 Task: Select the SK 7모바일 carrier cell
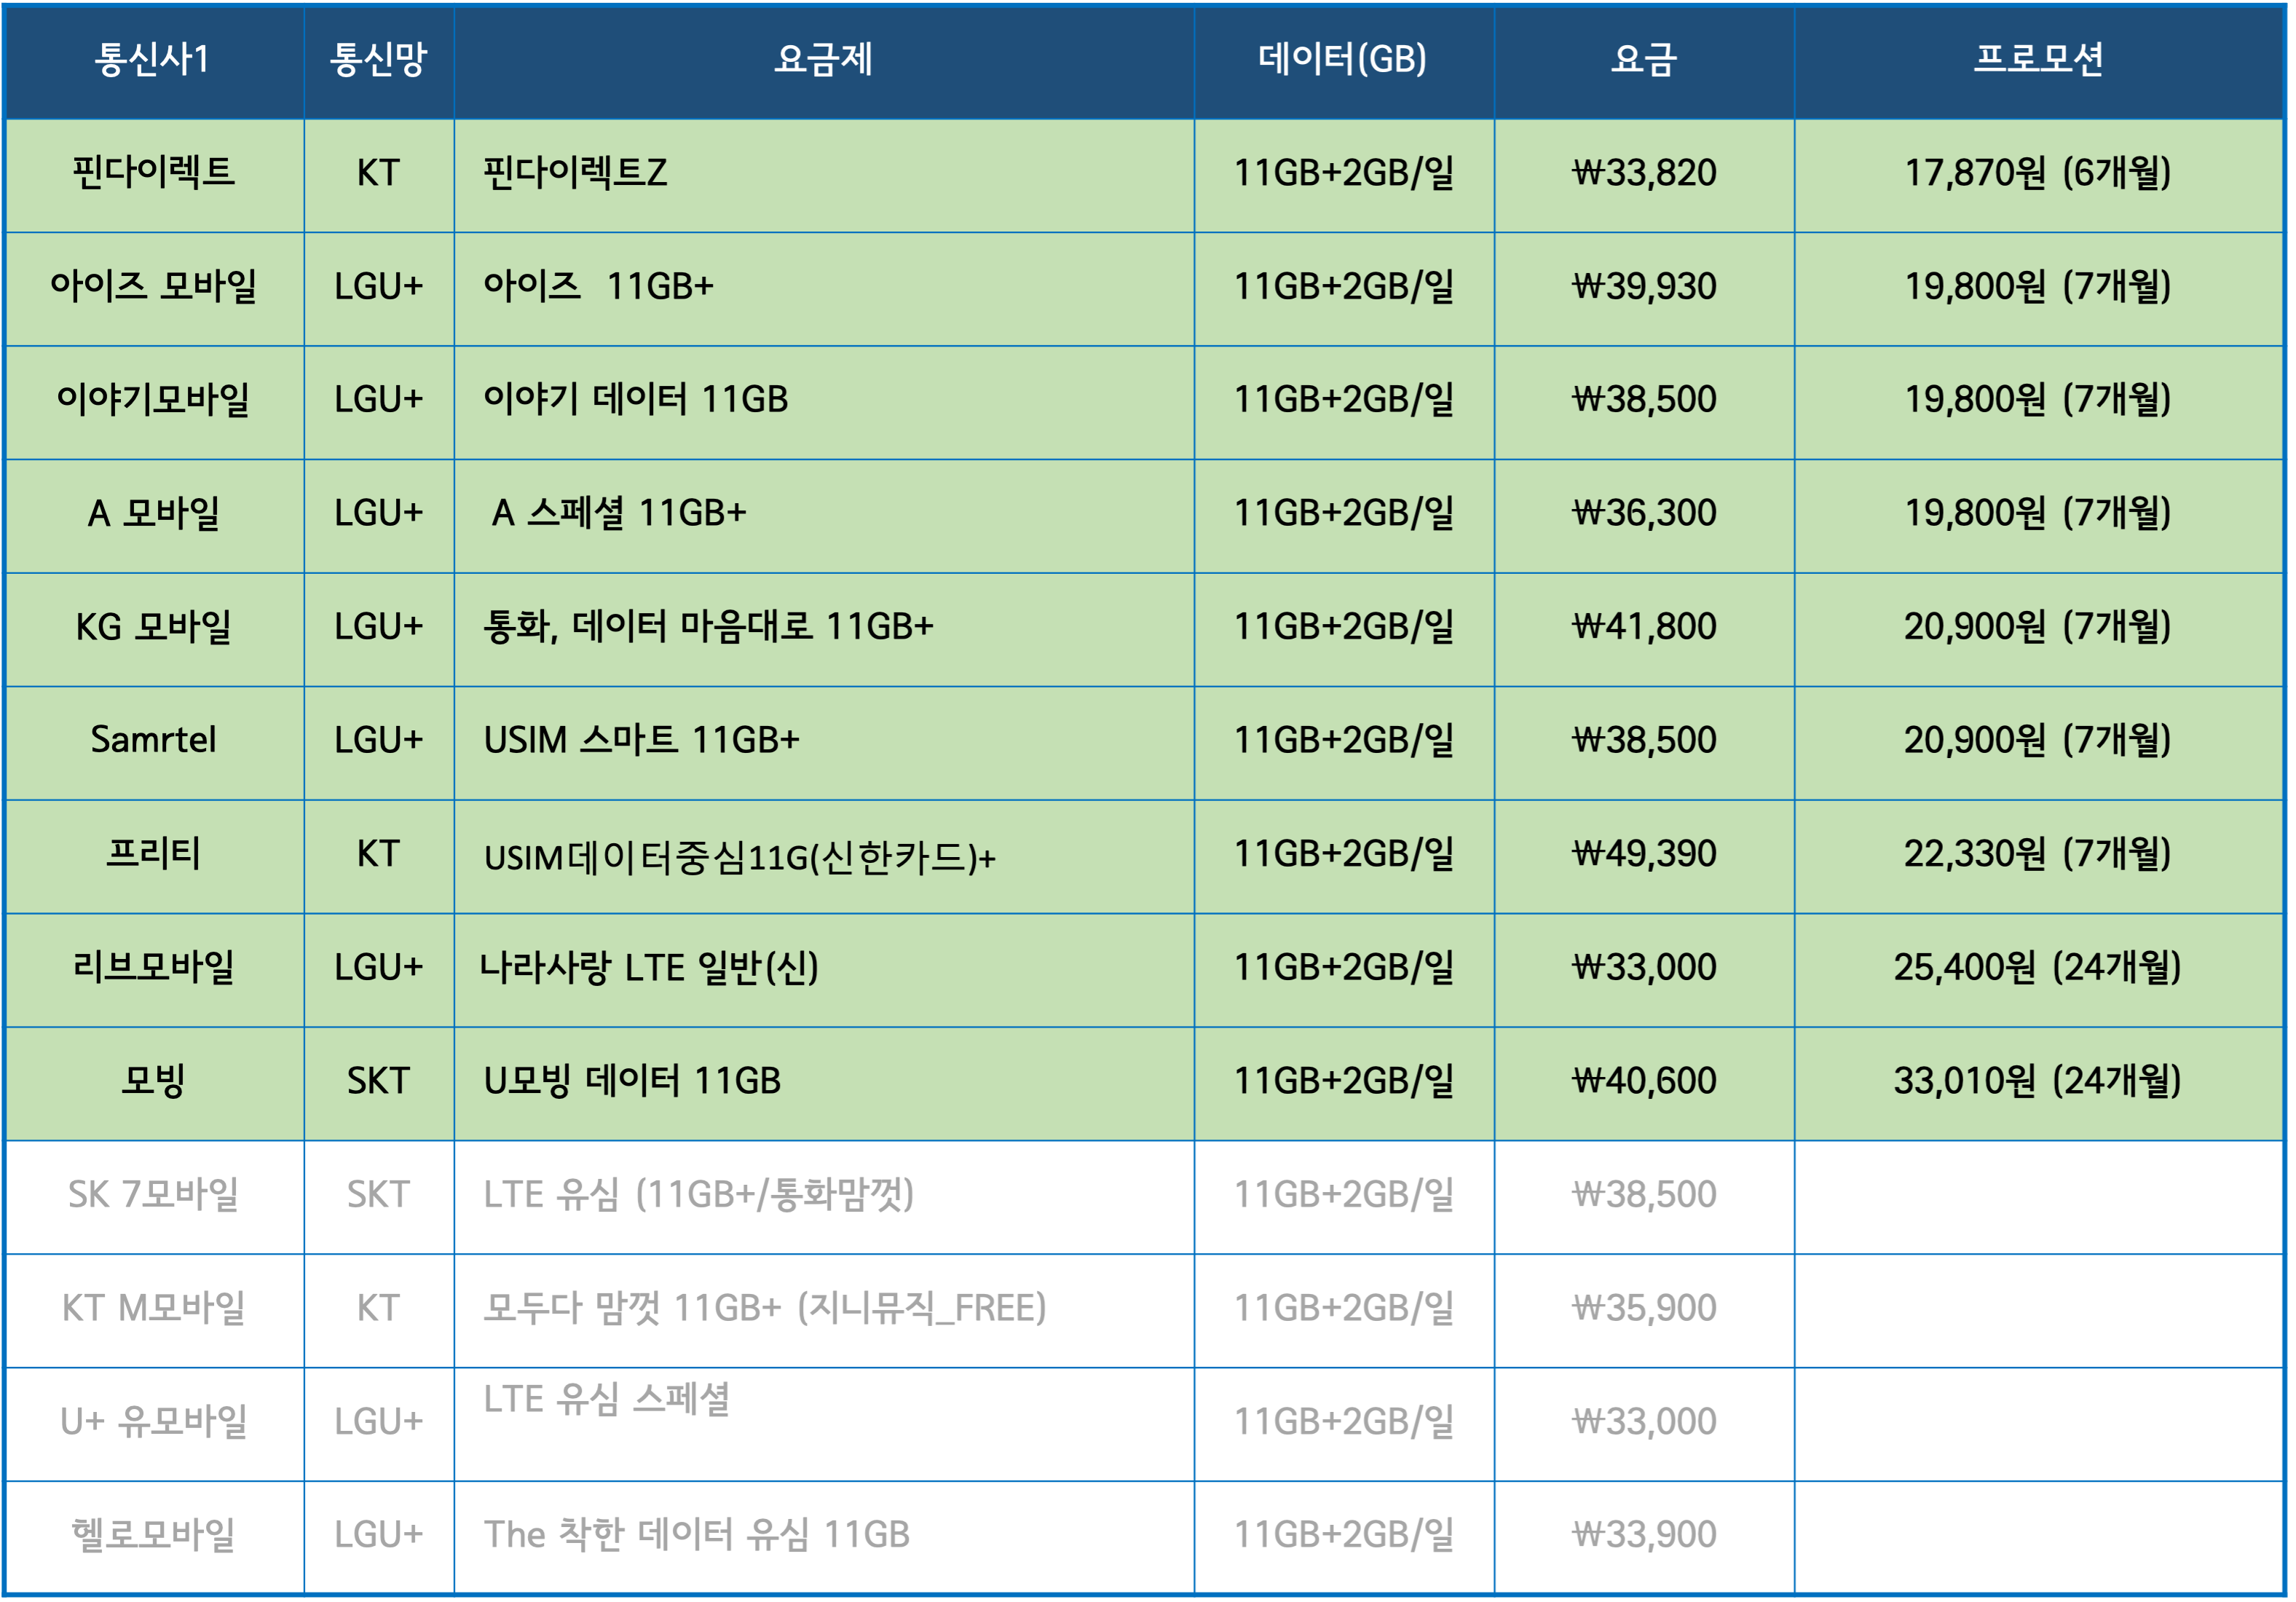pyautogui.click(x=153, y=1197)
